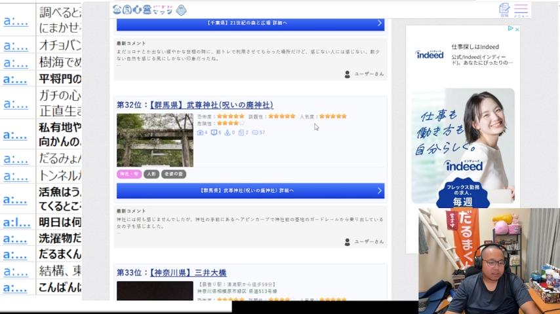
Task: Click chat sender link beside 調べると
Action: click(16, 22)
